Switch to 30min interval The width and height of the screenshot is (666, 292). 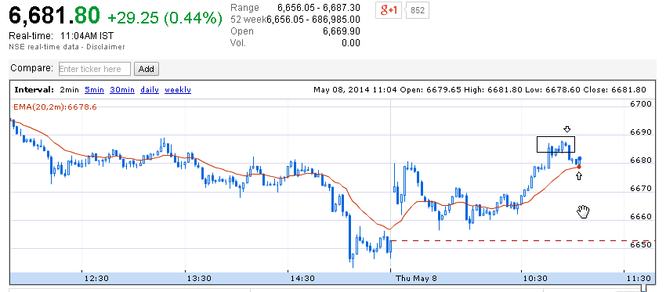[x=122, y=90]
